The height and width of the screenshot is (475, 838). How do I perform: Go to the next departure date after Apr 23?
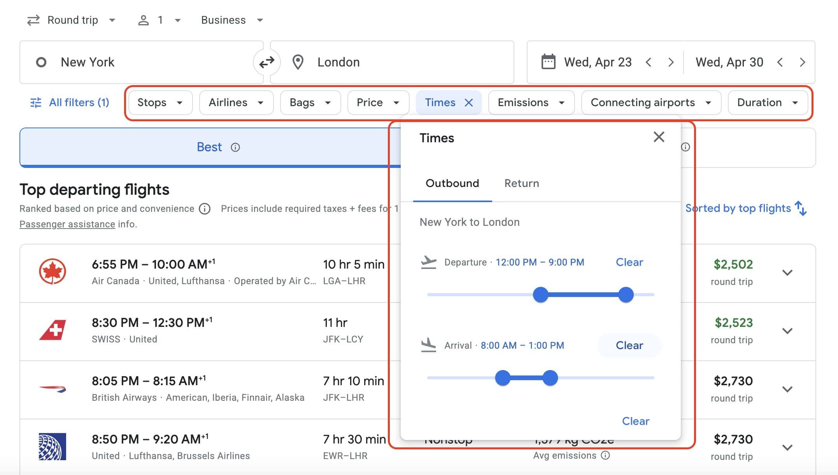(x=671, y=62)
